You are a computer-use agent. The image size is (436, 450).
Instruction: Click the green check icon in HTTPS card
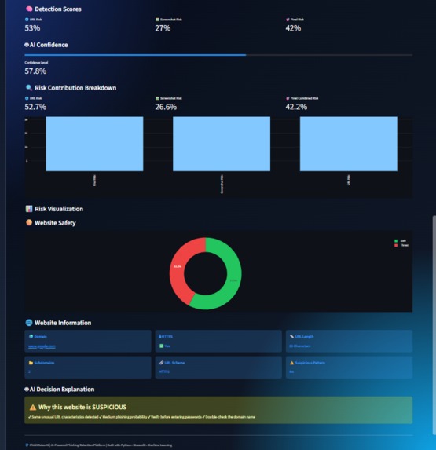point(161,346)
